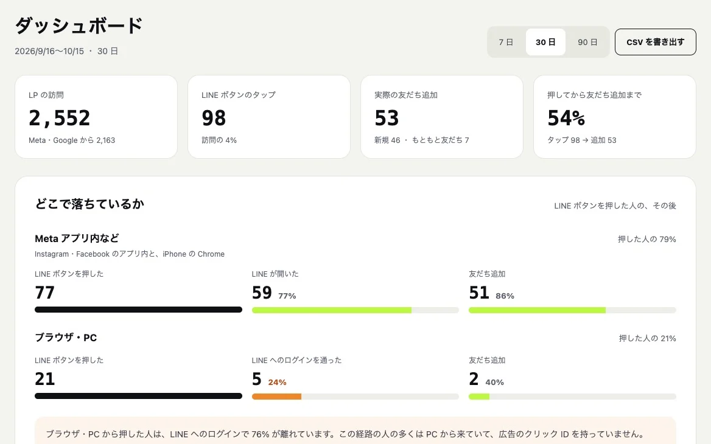Viewport: 711px width, 444px height.
Task: Click the 新規 46 ・ もともと友だち 7 text
Action: [422, 140]
